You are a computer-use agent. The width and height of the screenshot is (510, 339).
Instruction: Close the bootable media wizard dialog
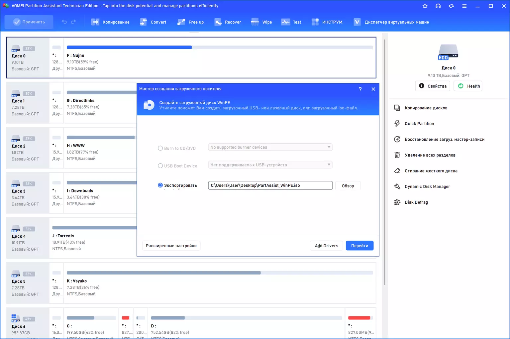(373, 89)
